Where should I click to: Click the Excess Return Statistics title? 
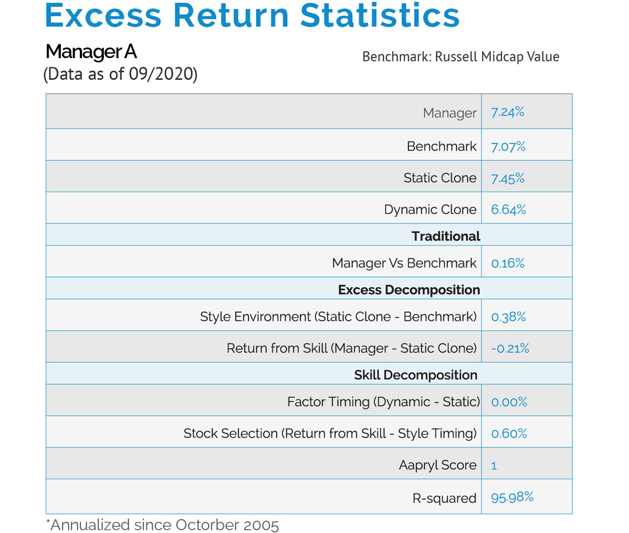click(x=252, y=16)
